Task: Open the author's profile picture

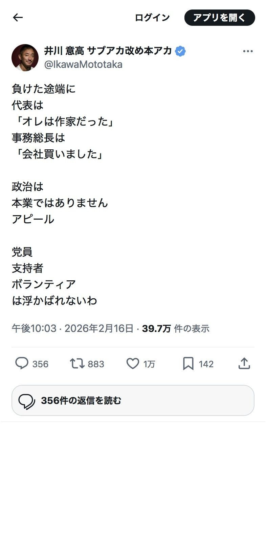Action: pyautogui.click(x=25, y=57)
